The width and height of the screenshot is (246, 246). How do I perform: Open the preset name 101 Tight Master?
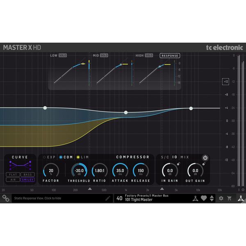pyautogui.click(x=139, y=200)
